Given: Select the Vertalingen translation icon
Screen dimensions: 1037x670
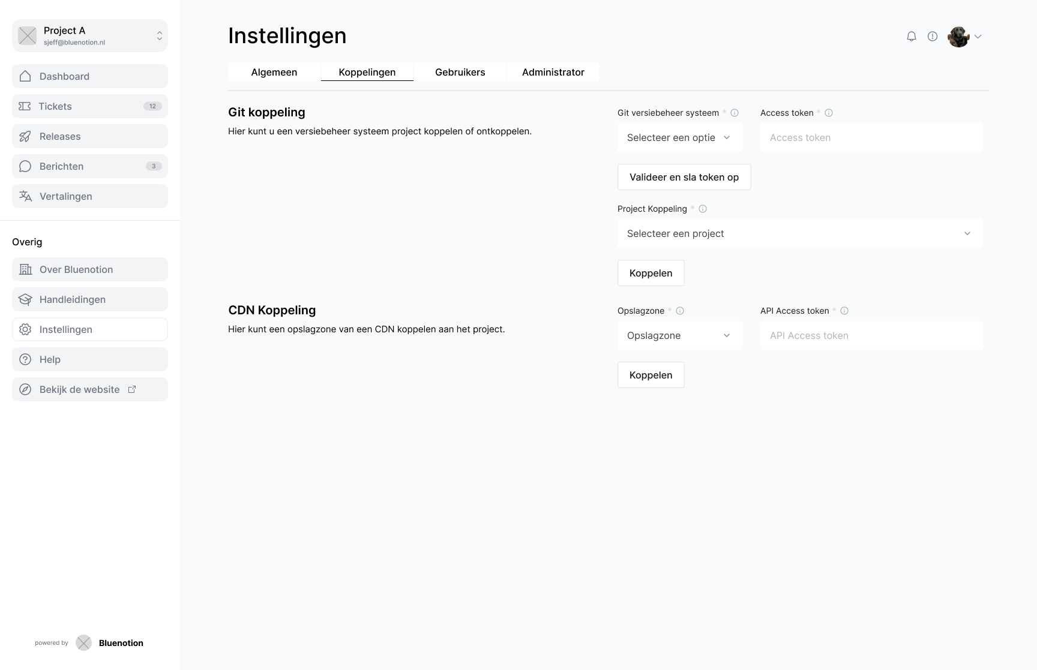Looking at the screenshot, I should [x=25, y=196].
